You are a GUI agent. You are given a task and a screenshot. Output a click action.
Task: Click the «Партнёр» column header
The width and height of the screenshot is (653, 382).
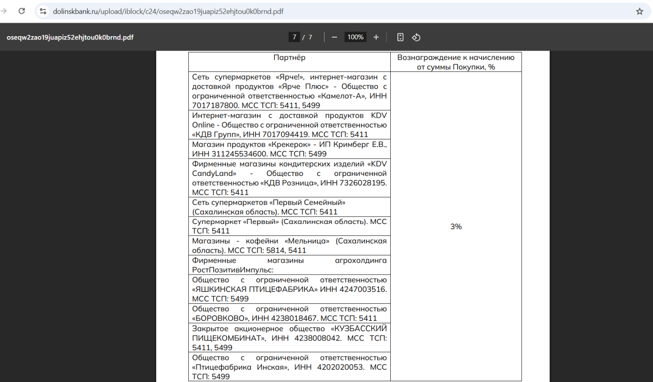point(289,58)
